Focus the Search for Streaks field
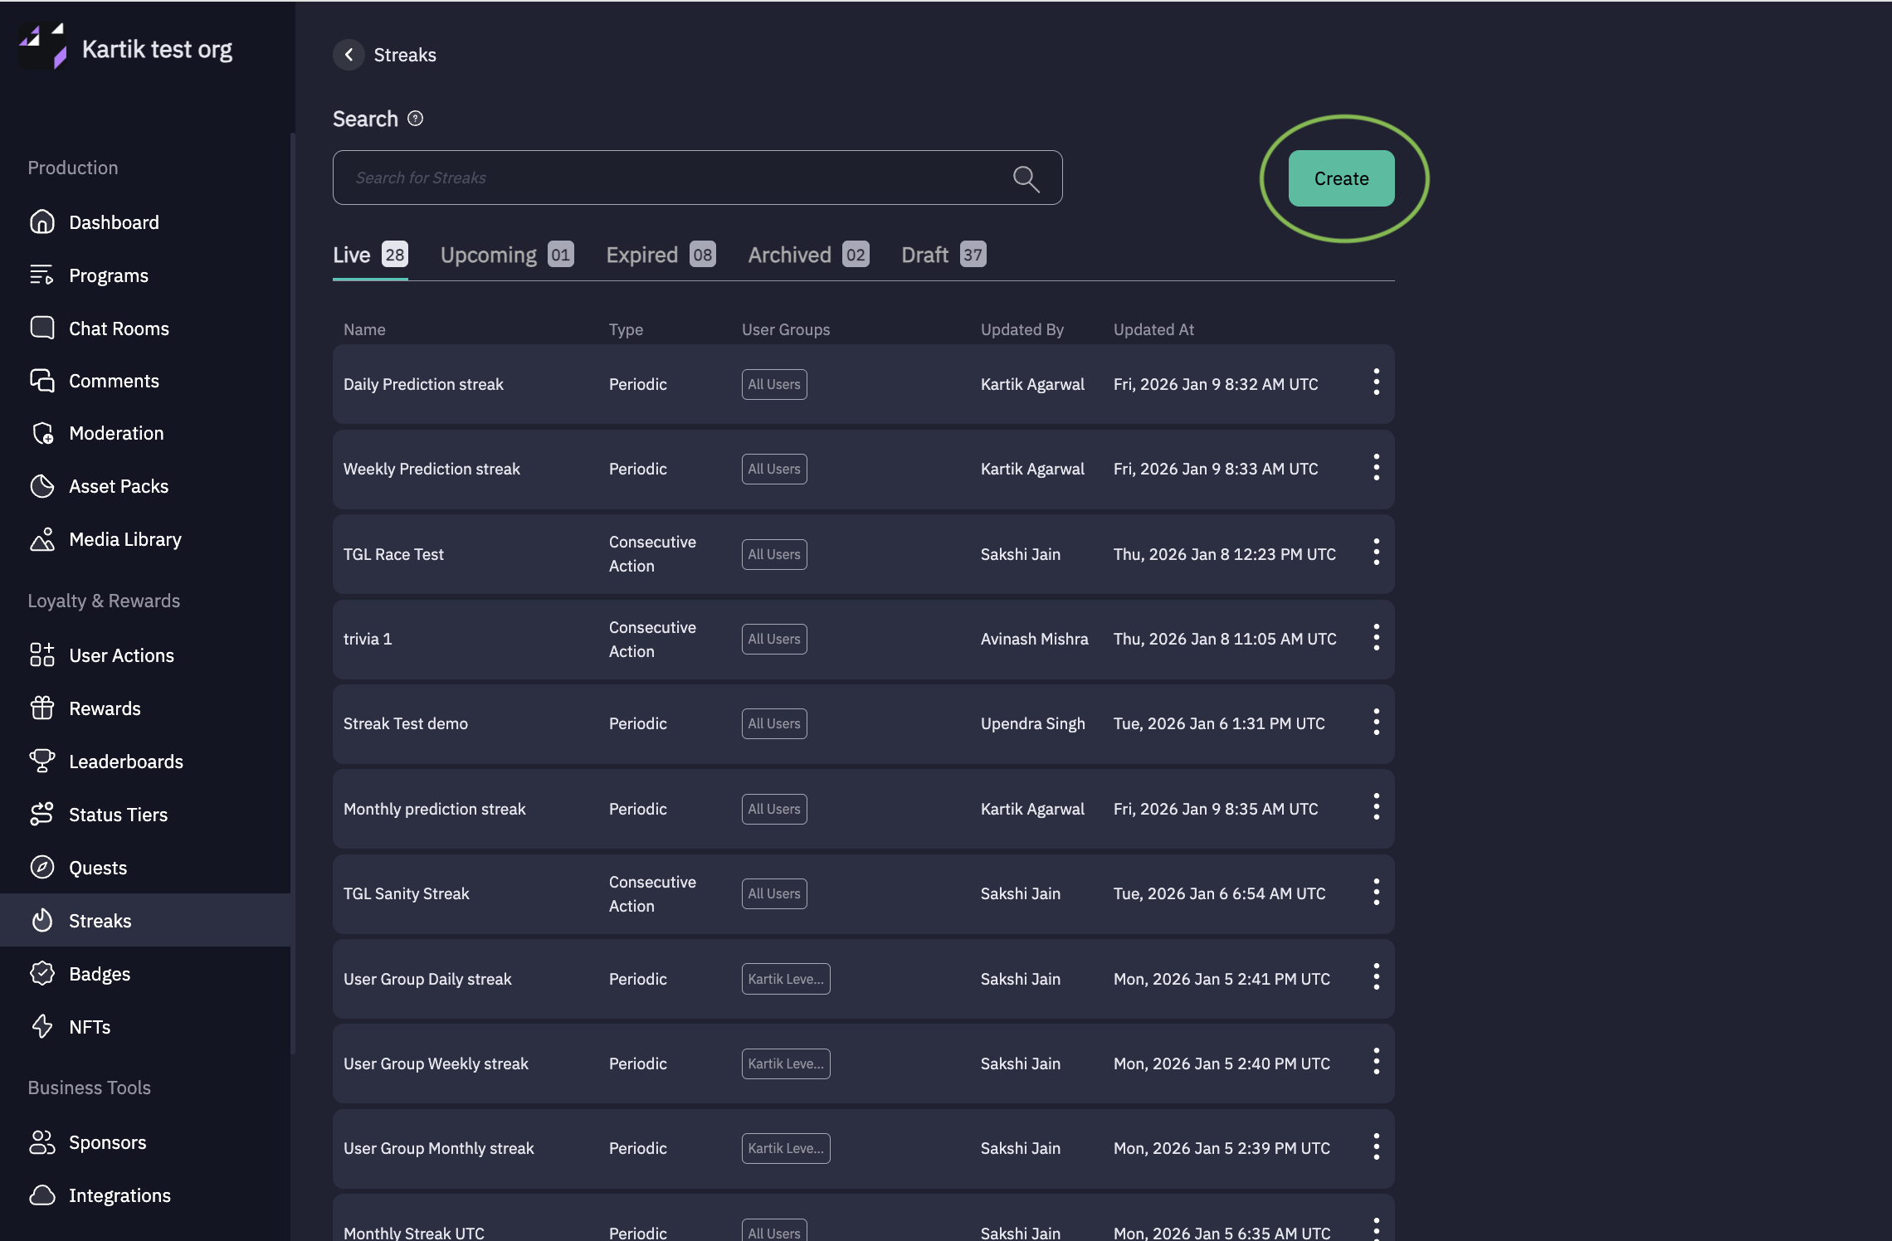This screenshot has width=1892, height=1241. click(x=672, y=178)
